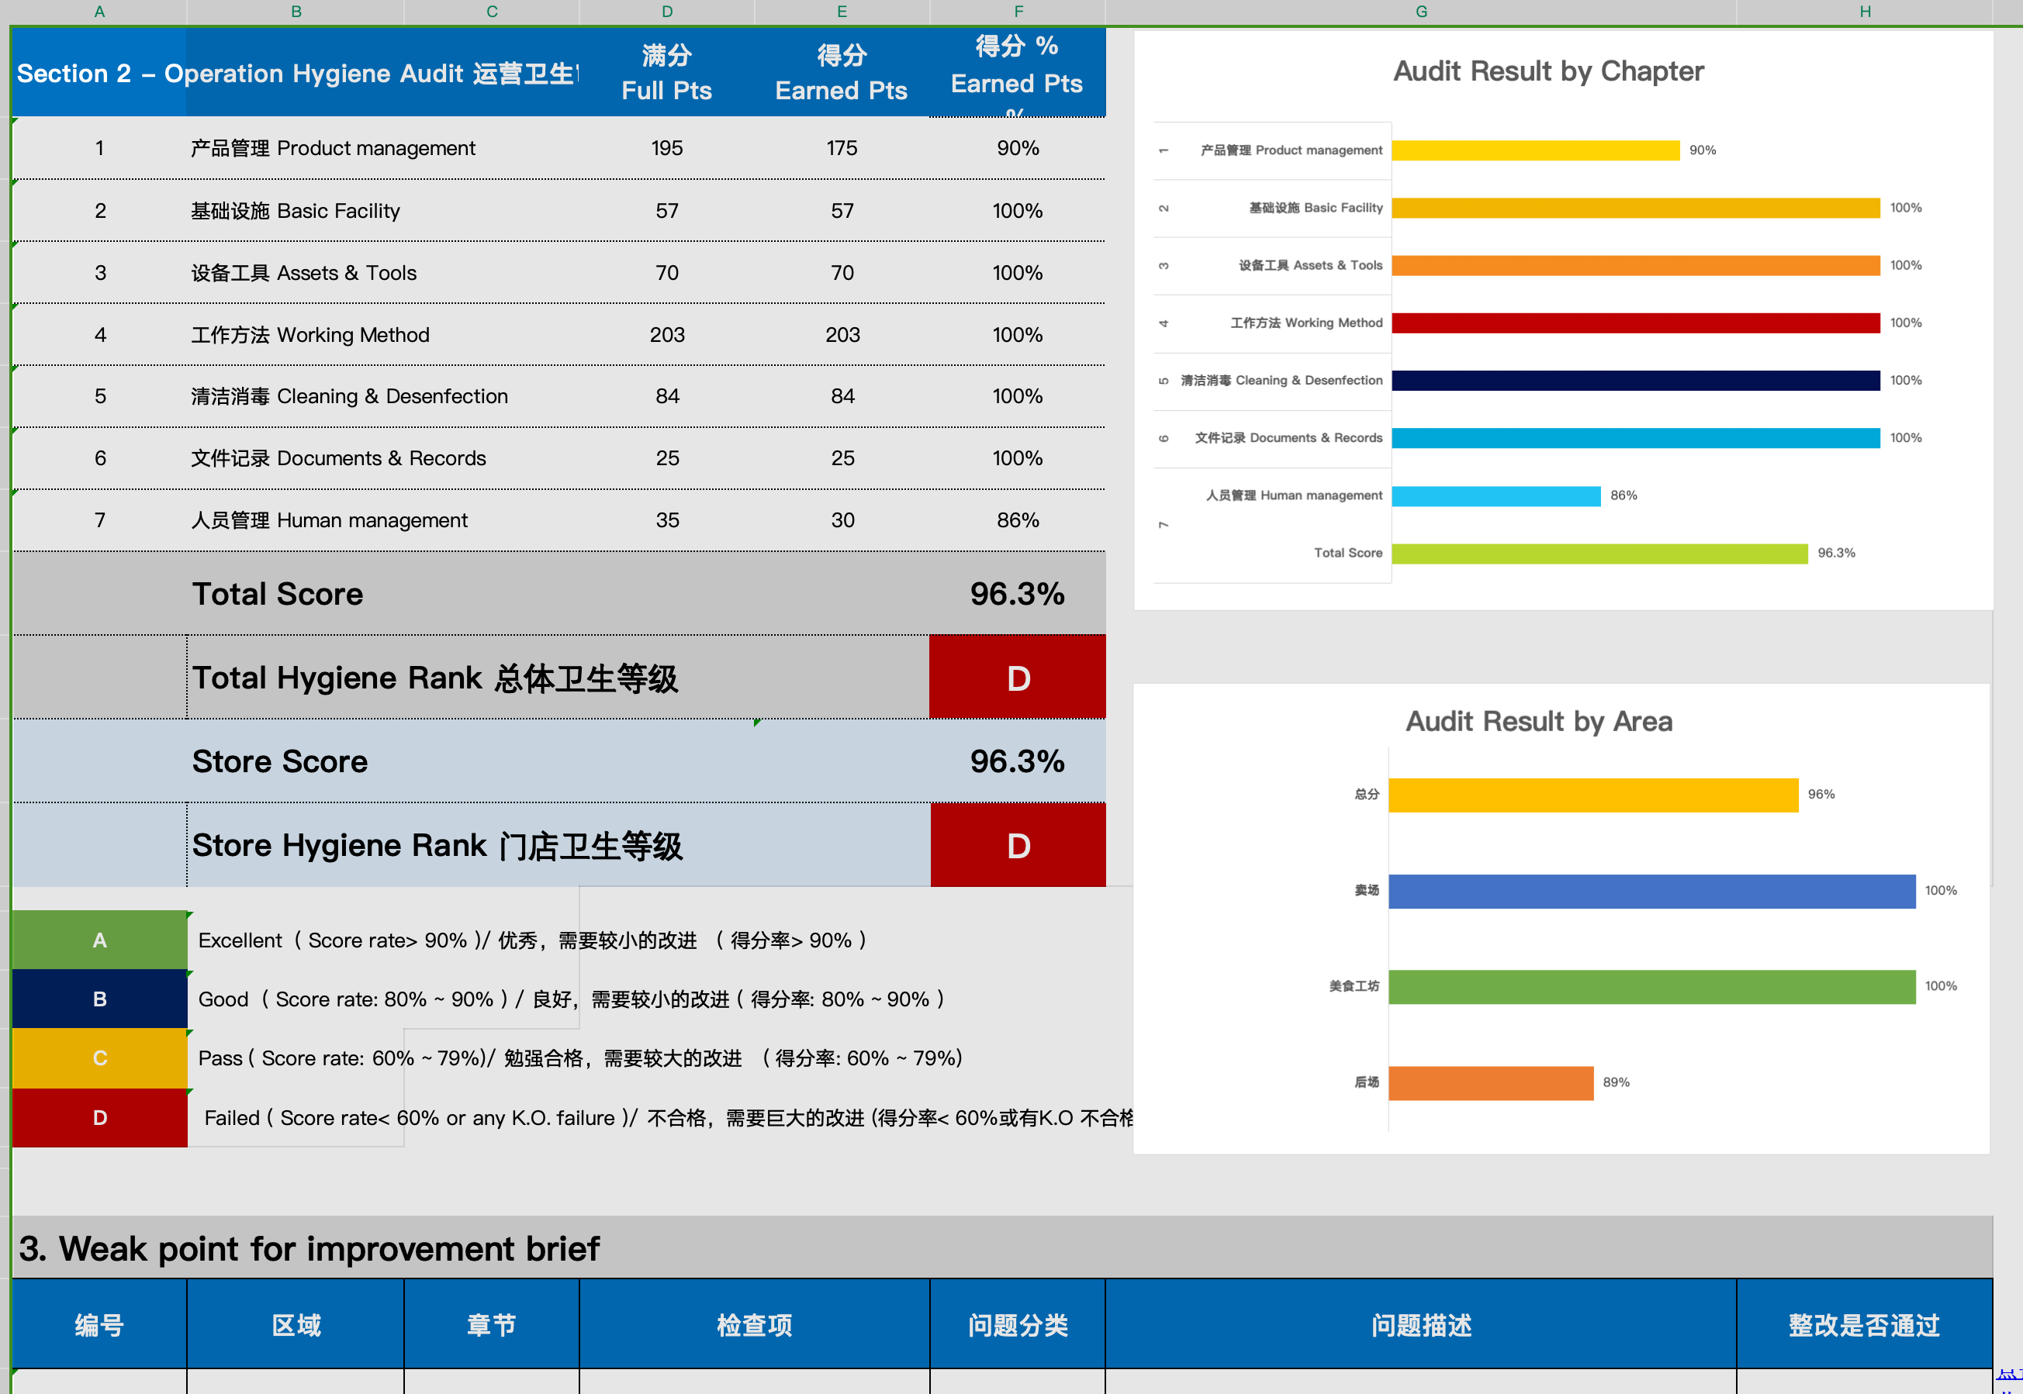Select column header H
This screenshot has height=1394, width=2023.
click(x=1865, y=12)
